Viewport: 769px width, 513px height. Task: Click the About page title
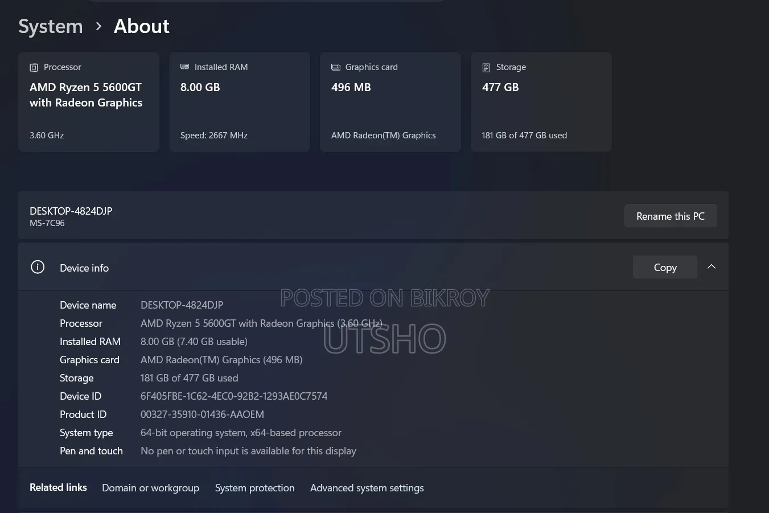click(x=142, y=26)
